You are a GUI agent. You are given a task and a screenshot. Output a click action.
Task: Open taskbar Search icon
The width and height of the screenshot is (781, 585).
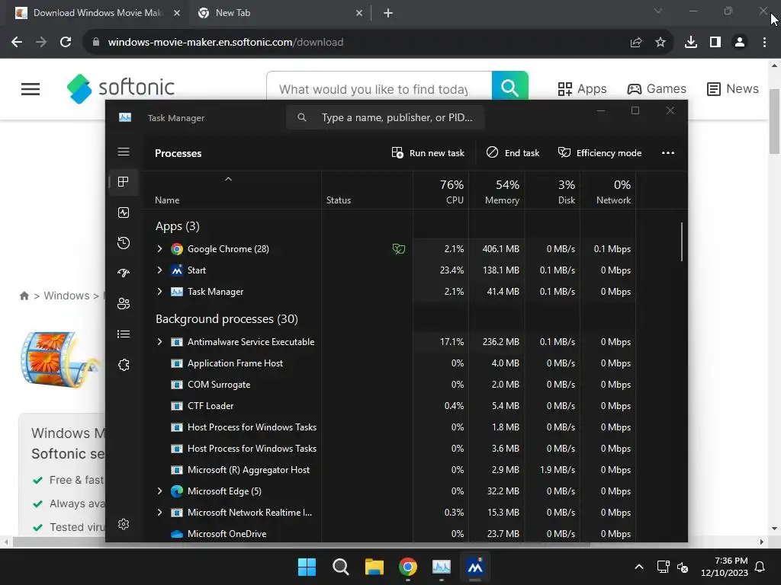click(x=341, y=567)
